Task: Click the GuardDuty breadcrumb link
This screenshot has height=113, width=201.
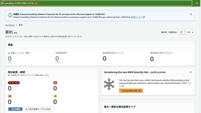Action: pos(10,25)
